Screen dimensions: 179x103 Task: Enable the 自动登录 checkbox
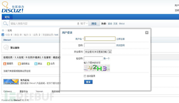(x=85, y=76)
